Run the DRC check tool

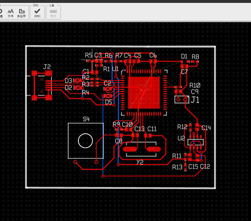(37, 13)
